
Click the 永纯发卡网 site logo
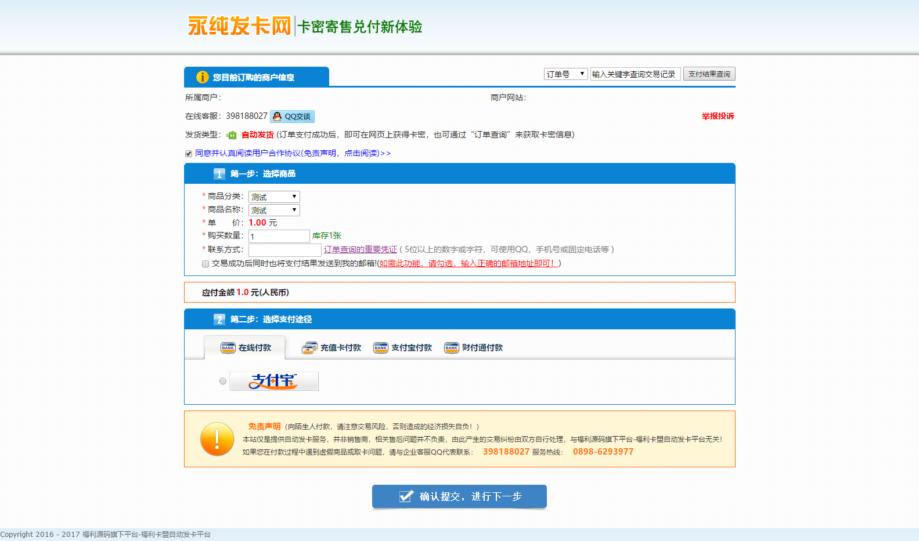pos(239,26)
